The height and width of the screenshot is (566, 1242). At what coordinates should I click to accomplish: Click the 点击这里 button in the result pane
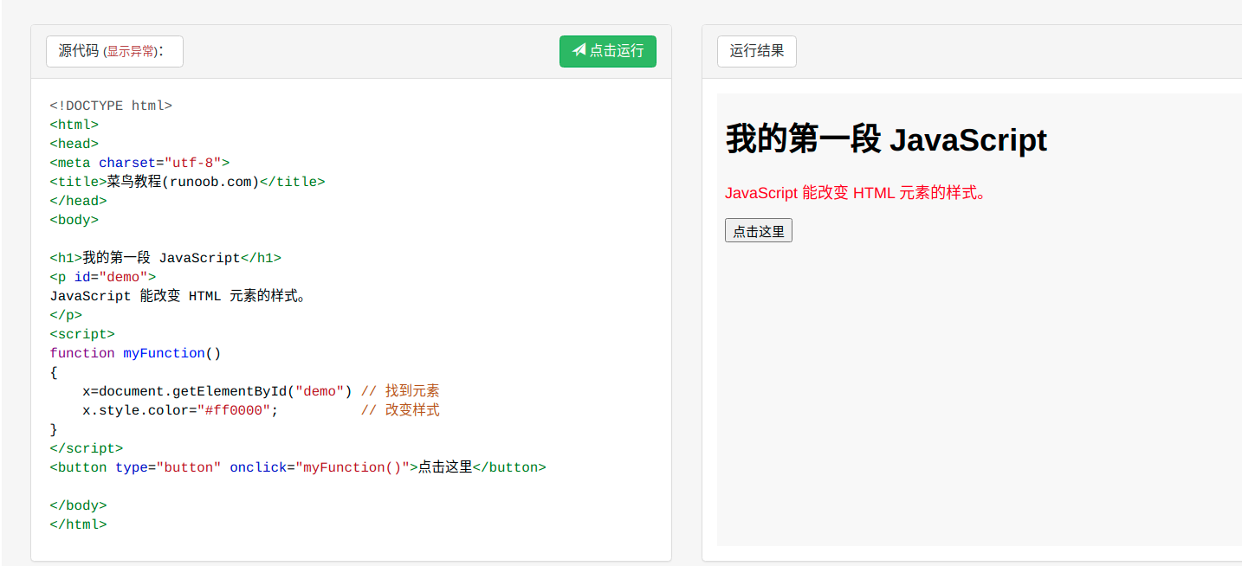click(x=759, y=230)
